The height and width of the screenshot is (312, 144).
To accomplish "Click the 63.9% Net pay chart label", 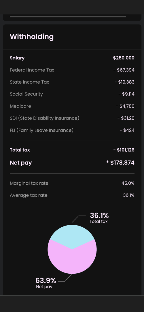I will click(x=46, y=283).
